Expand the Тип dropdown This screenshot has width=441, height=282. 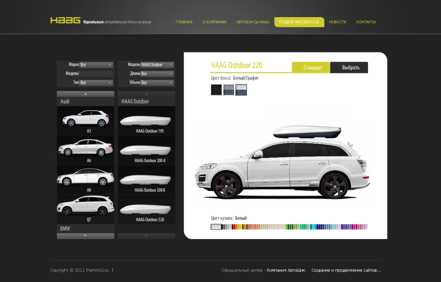pyautogui.click(x=96, y=83)
